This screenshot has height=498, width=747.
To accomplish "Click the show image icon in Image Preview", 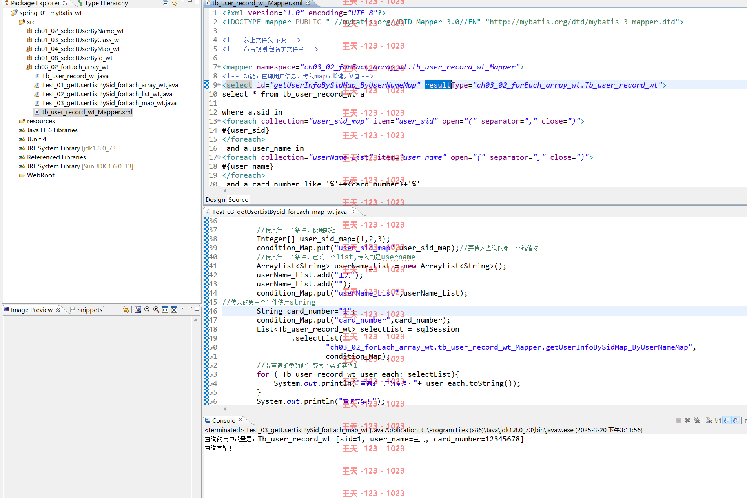I will pos(138,310).
